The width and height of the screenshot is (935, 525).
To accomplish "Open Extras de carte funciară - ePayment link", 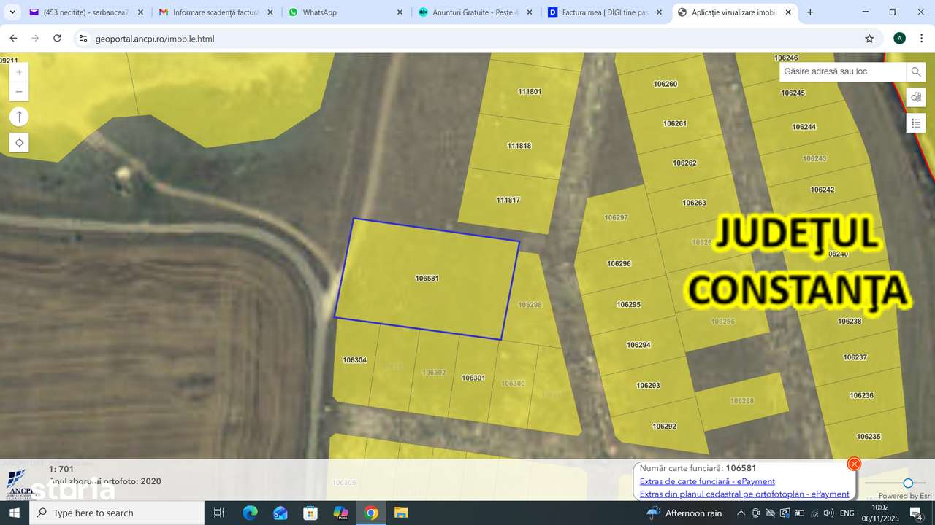I will 707,481.
